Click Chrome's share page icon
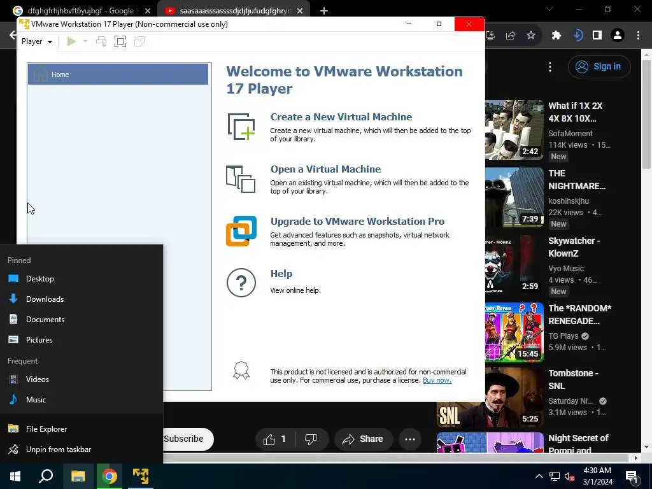This screenshot has height=489, width=652. [511, 36]
